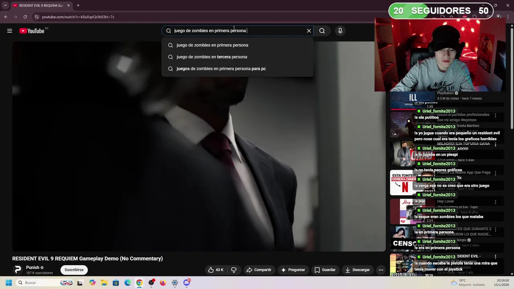Viewport: 514px width, 289px height.
Task: Open options menu for 'AMANTES QUE DURANTE 3' video
Action: click(x=496, y=230)
